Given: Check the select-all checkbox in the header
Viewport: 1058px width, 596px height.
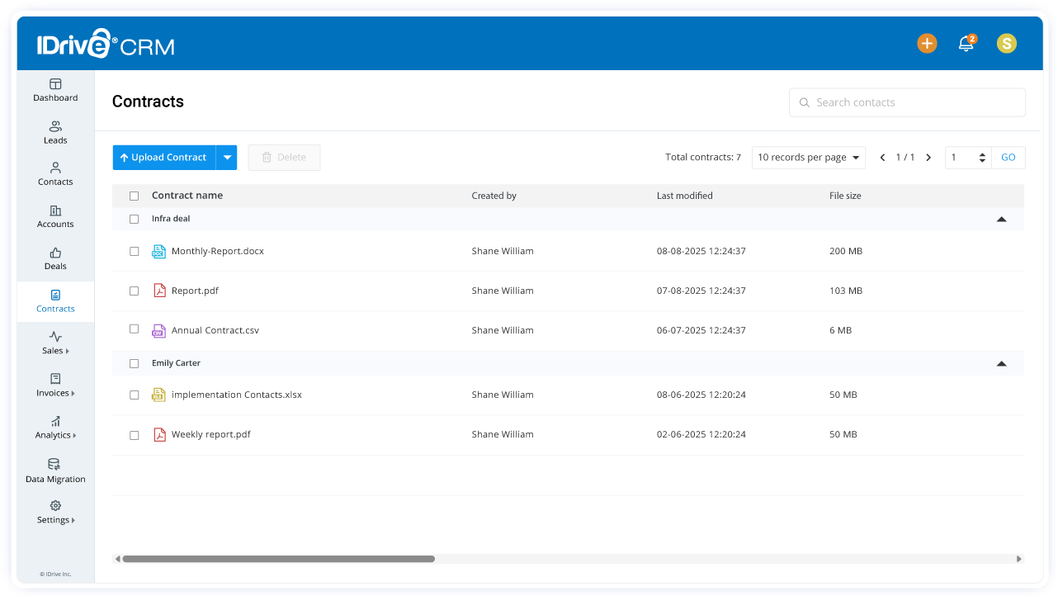Looking at the screenshot, I should [134, 196].
